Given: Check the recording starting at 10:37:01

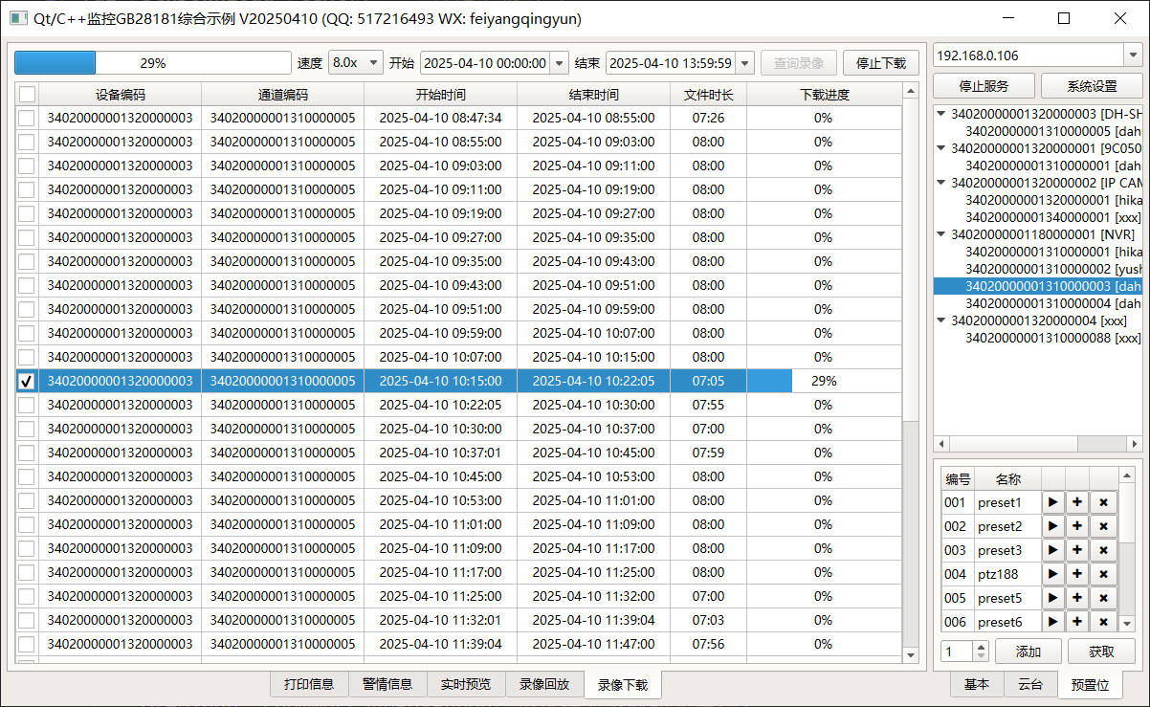Looking at the screenshot, I should [x=27, y=453].
